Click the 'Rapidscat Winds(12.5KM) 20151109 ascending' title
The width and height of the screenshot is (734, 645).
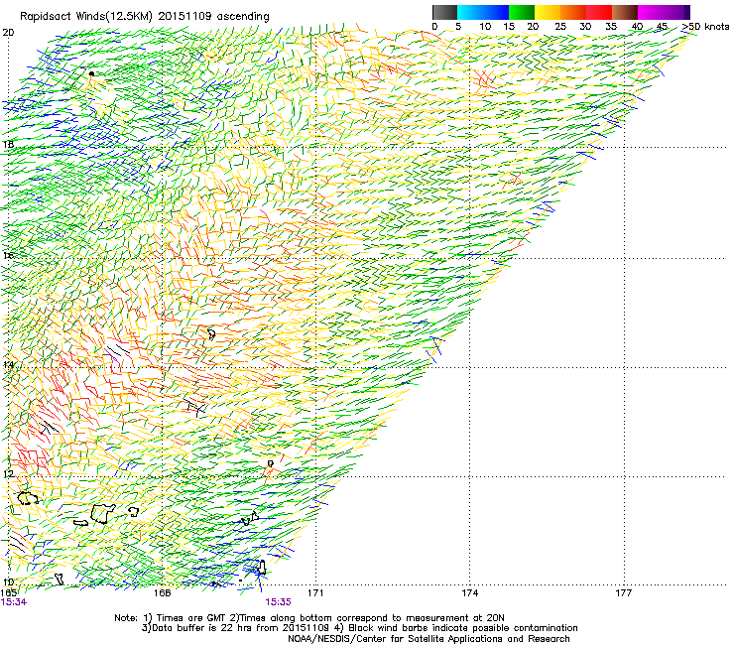[x=145, y=17]
